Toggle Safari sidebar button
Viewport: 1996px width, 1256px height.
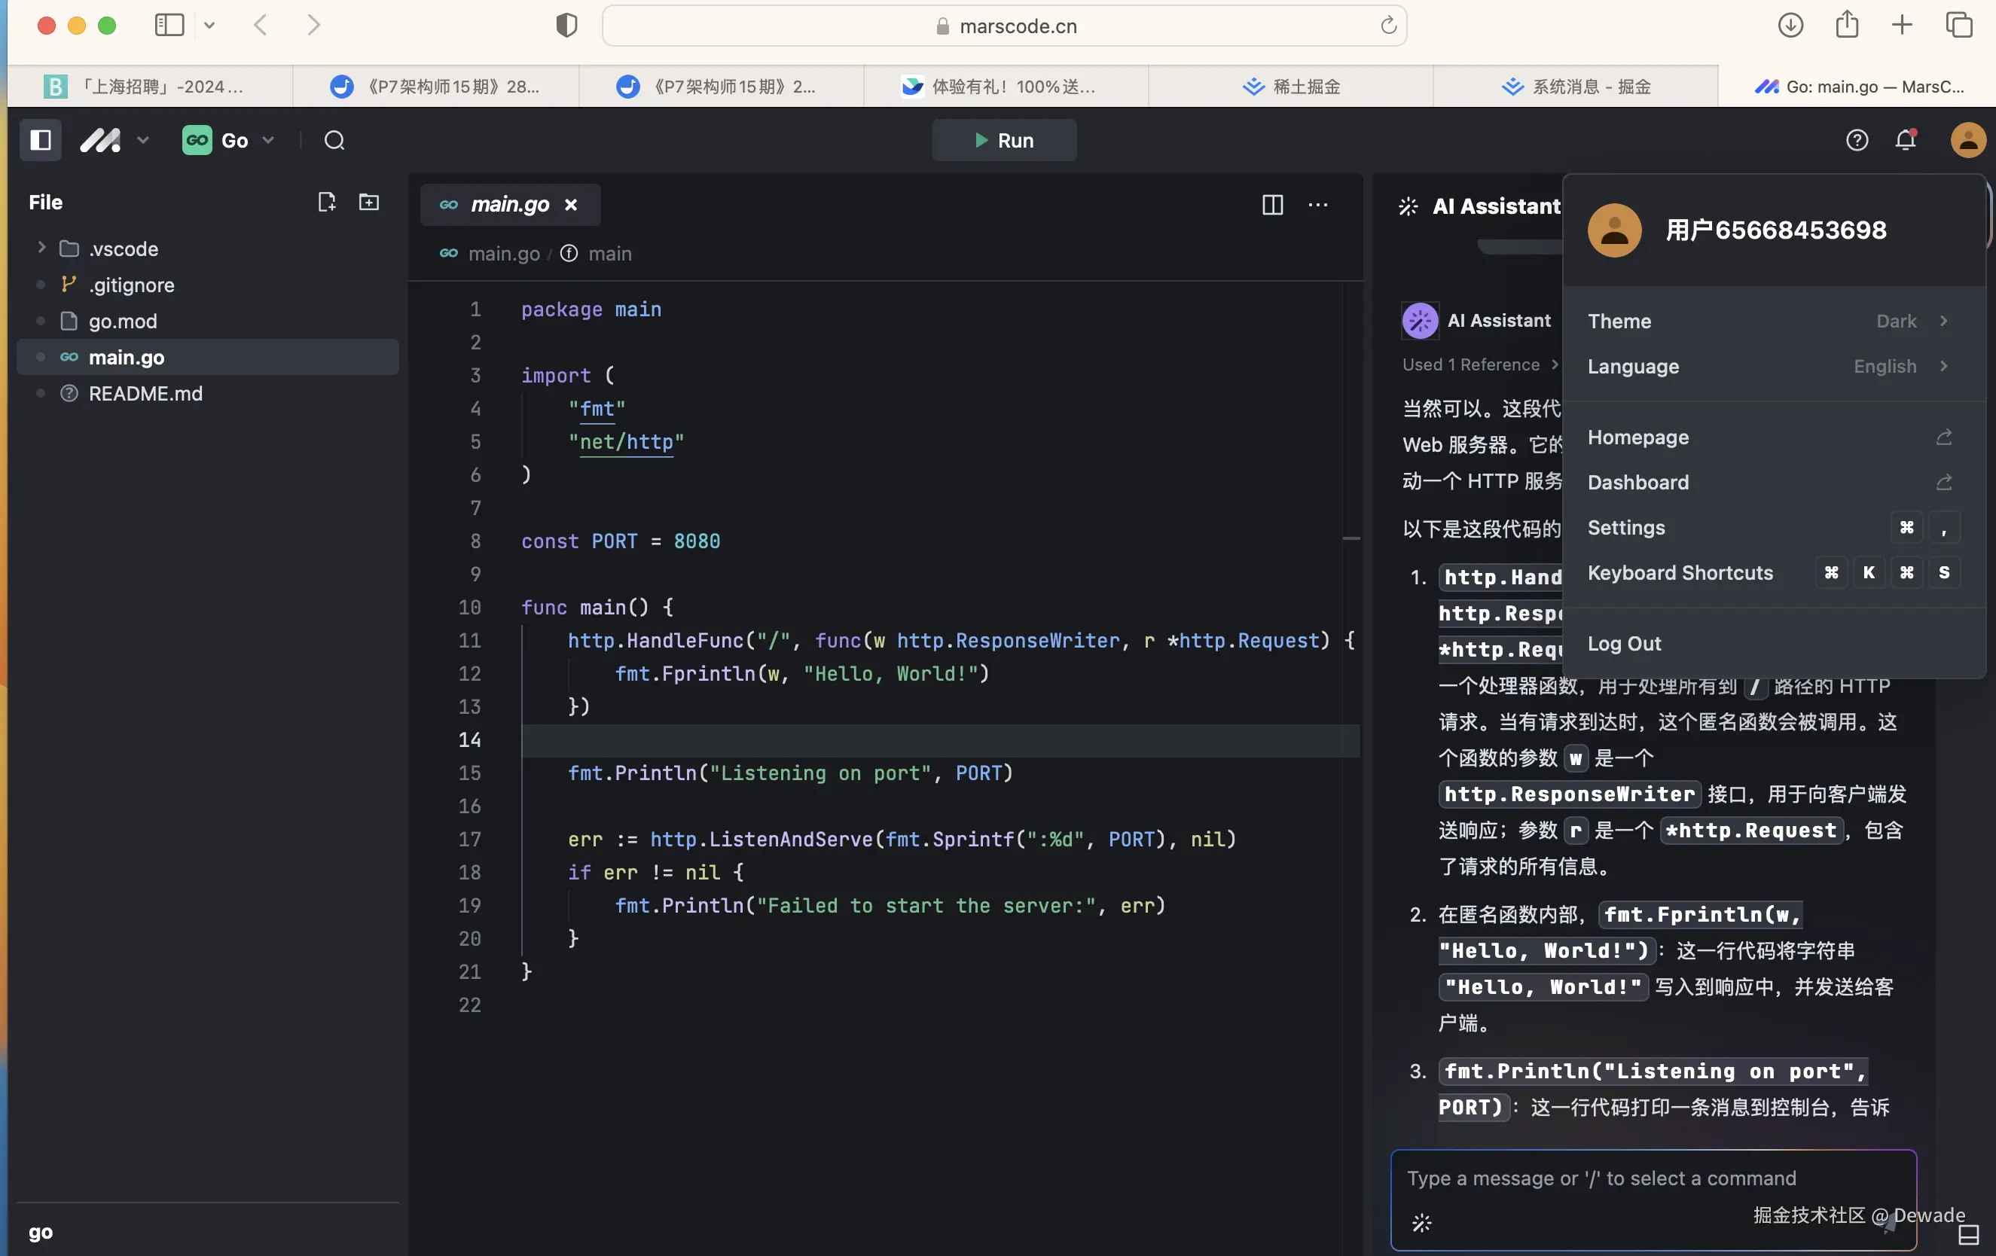169,25
